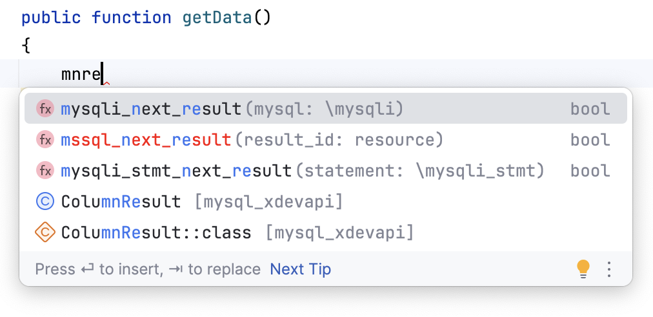This screenshot has width=653, height=317.
Task: Click the function keyword in the editor
Action: (x=132, y=17)
